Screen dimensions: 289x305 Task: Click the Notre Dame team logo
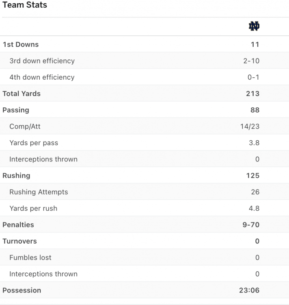254,26
